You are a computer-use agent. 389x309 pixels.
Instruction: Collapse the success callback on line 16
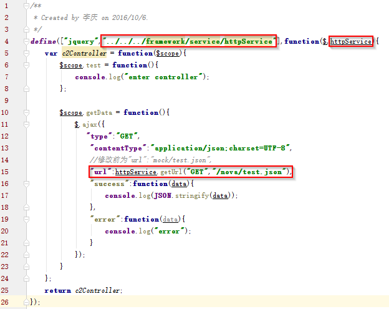click(26, 184)
